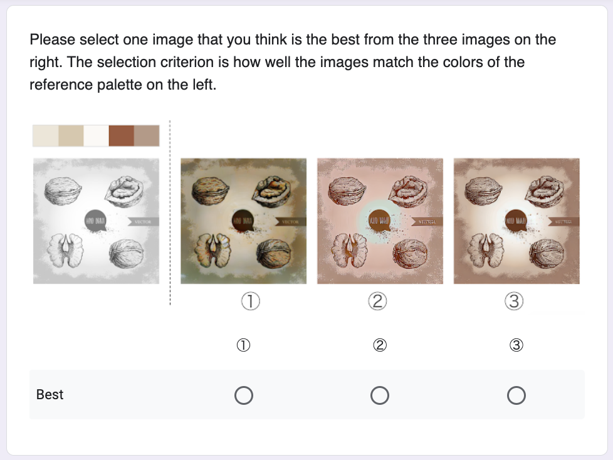Click the large circled 3 under third image
Viewport: 613px width, 460px height.
coord(514,302)
